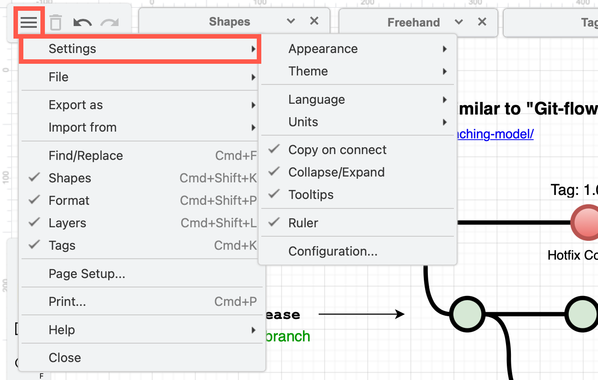Screen dimensions: 598x380
Task: Enable Copy on connect option
Action: click(337, 150)
